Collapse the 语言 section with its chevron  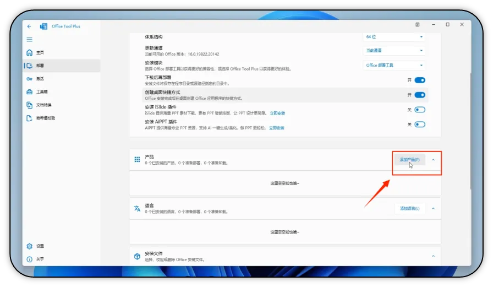433,209
